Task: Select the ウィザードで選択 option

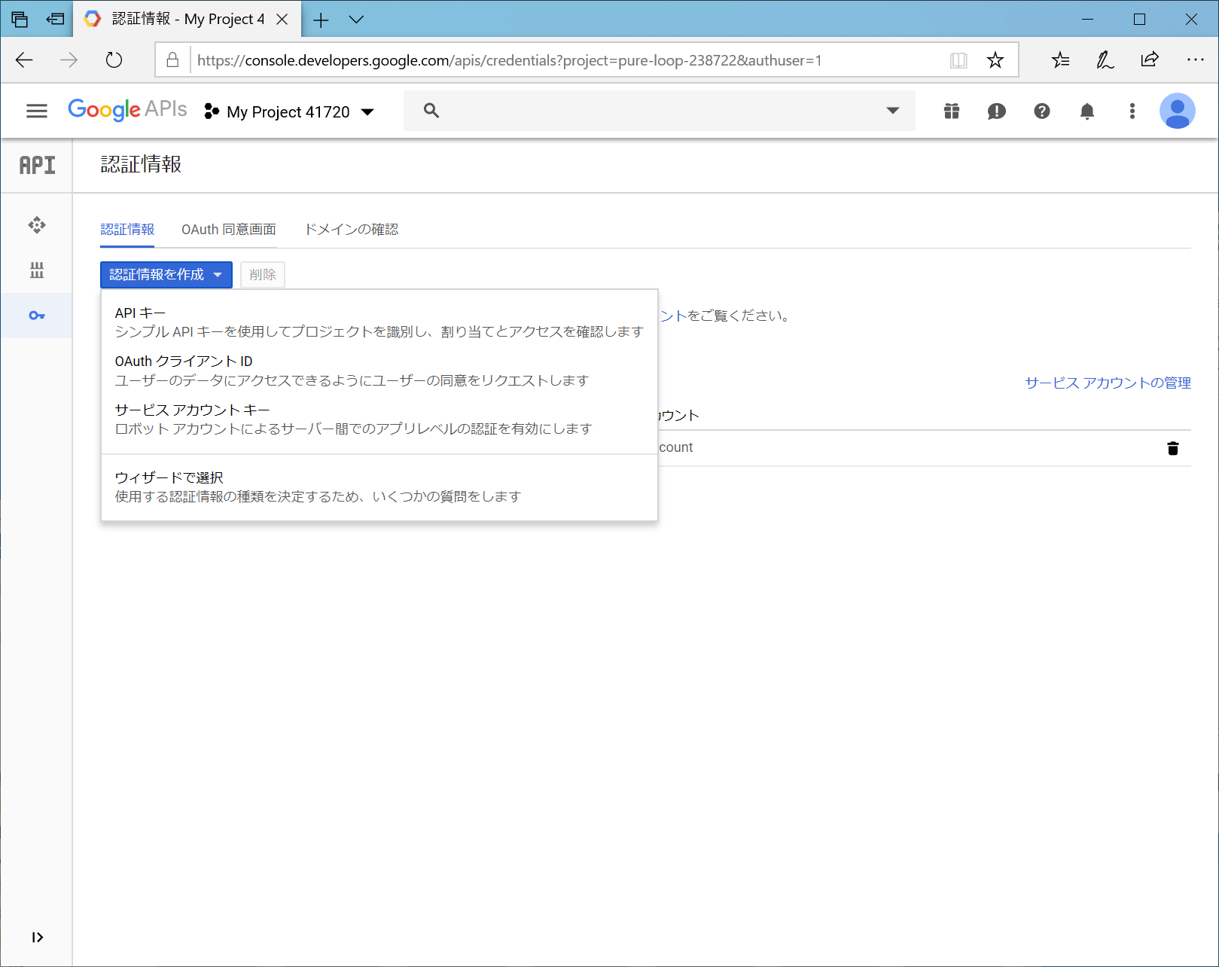Action: [379, 487]
